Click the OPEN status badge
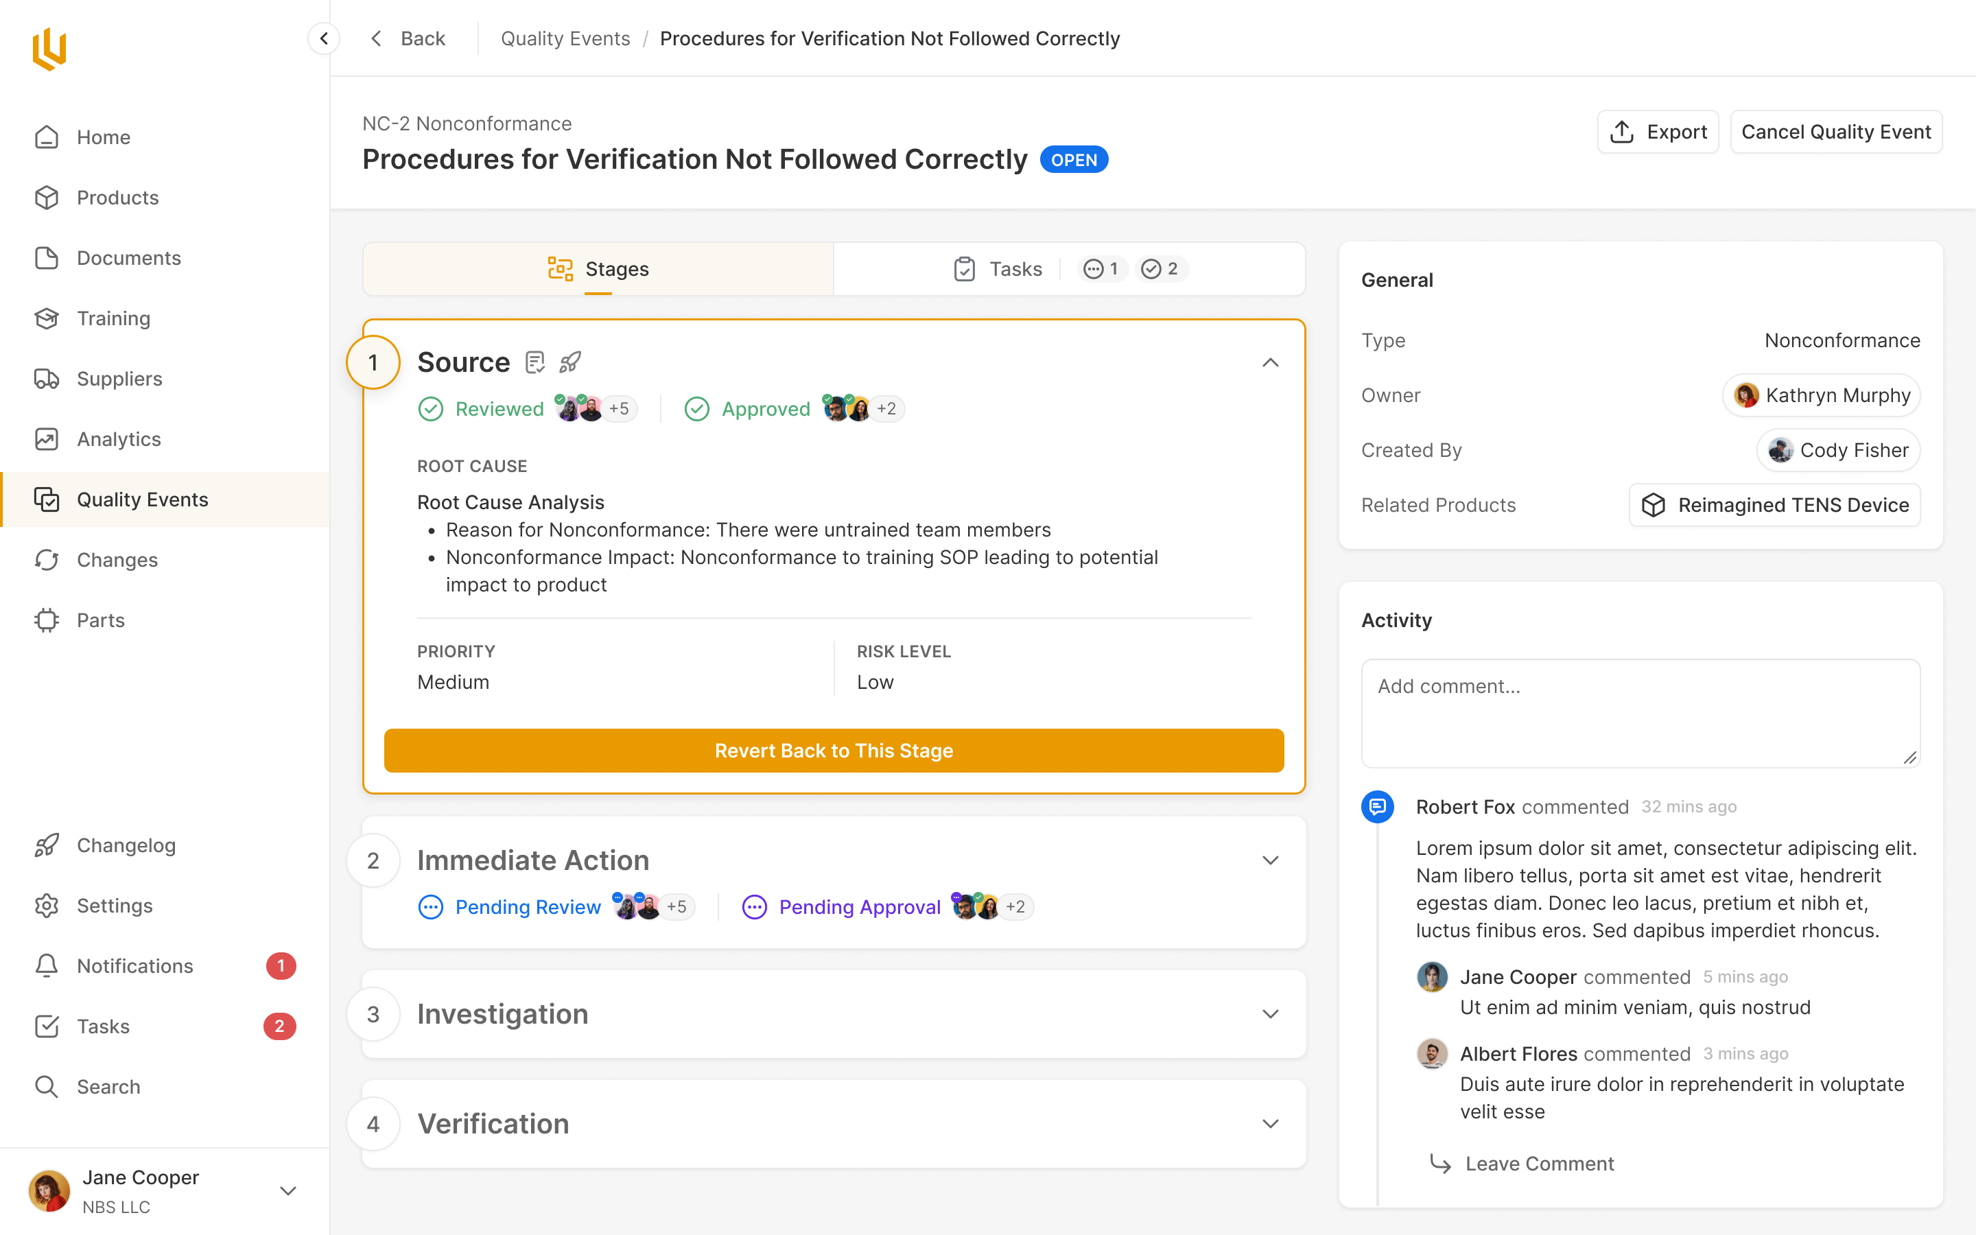Image resolution: width=1976 pixels, height=1235 pixels. pyautogui.click(x=1074, y=160)
